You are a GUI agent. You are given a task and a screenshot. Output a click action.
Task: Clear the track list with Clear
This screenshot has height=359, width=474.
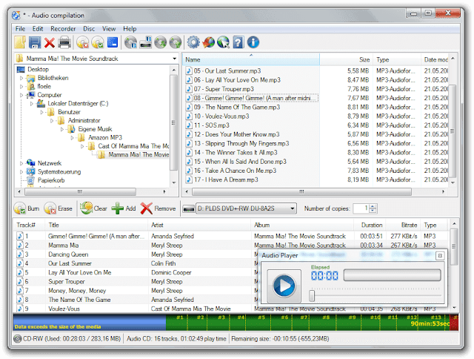coord(93,208)
